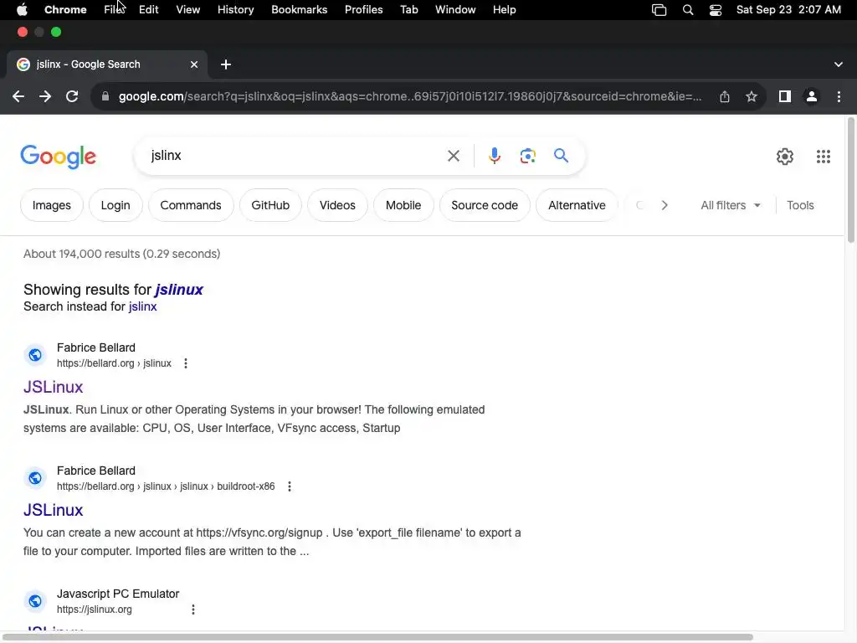The width and height of the screenshot is (857, 643).
Task: Open the History menu
Action: pos(235,10)
